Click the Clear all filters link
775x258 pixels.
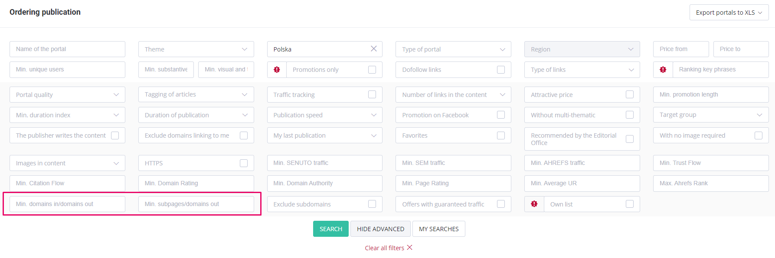click(x=385, y=248)
